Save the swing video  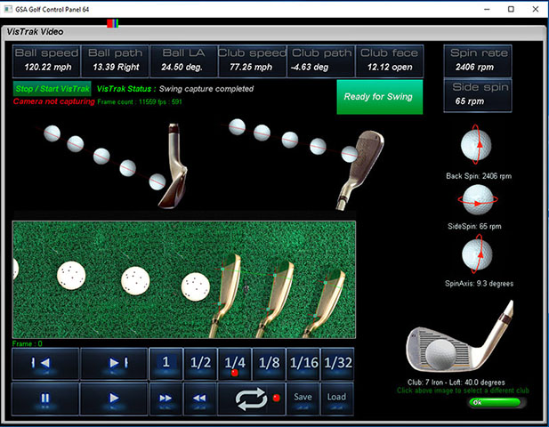pos(303,399)
